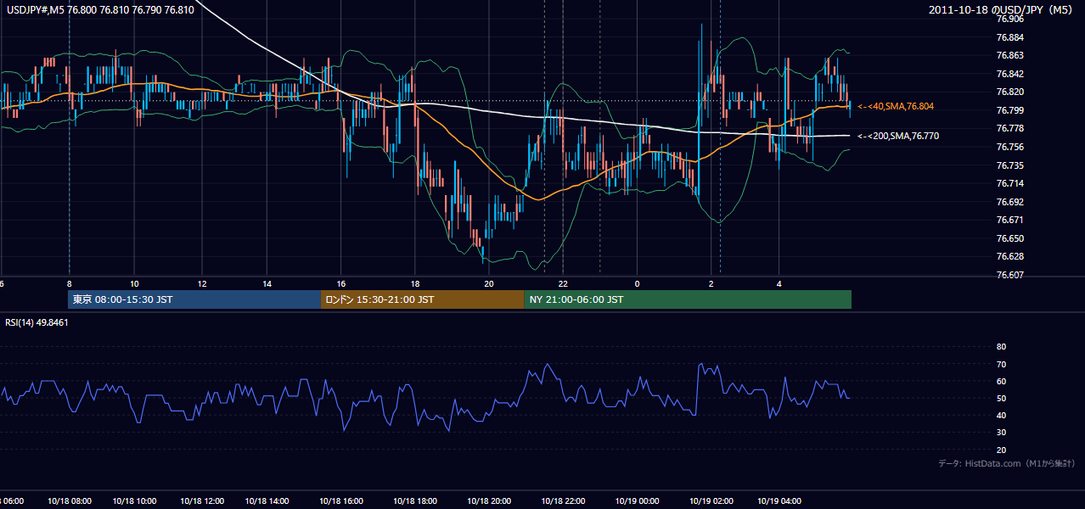This screenshot has width=1085, height=509.
Task: Click hour marker 16 under the price chart
Action: coord(341,284)
